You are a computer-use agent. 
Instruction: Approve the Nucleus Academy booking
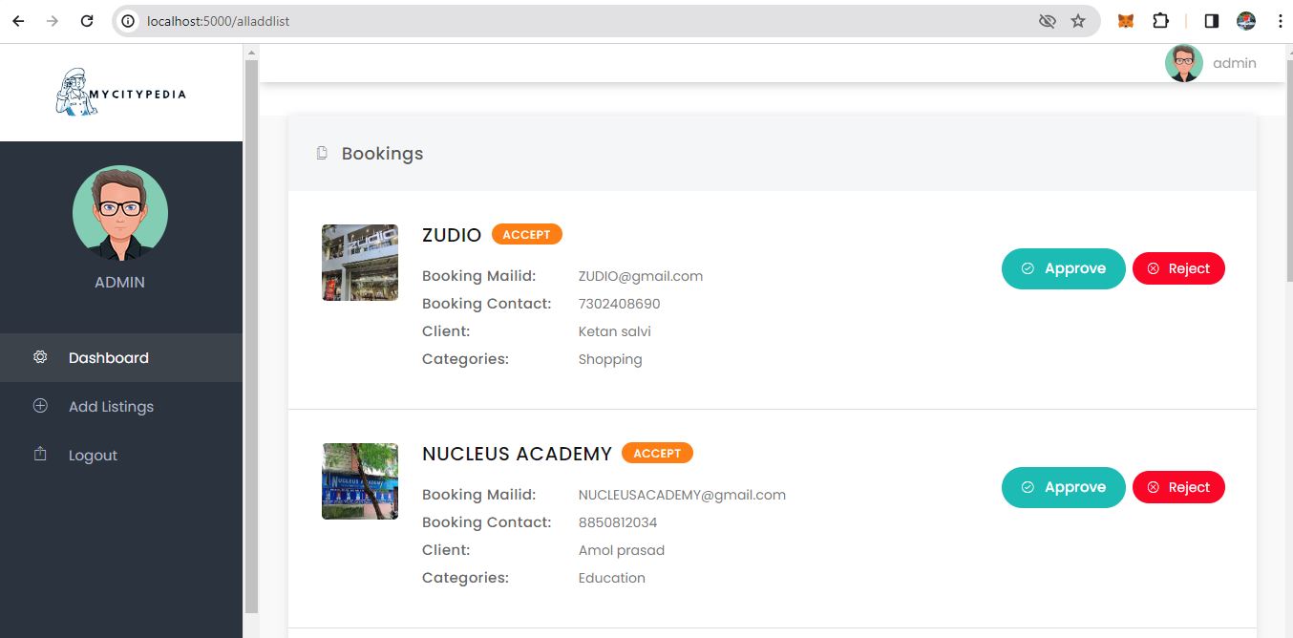point(1063,487)
